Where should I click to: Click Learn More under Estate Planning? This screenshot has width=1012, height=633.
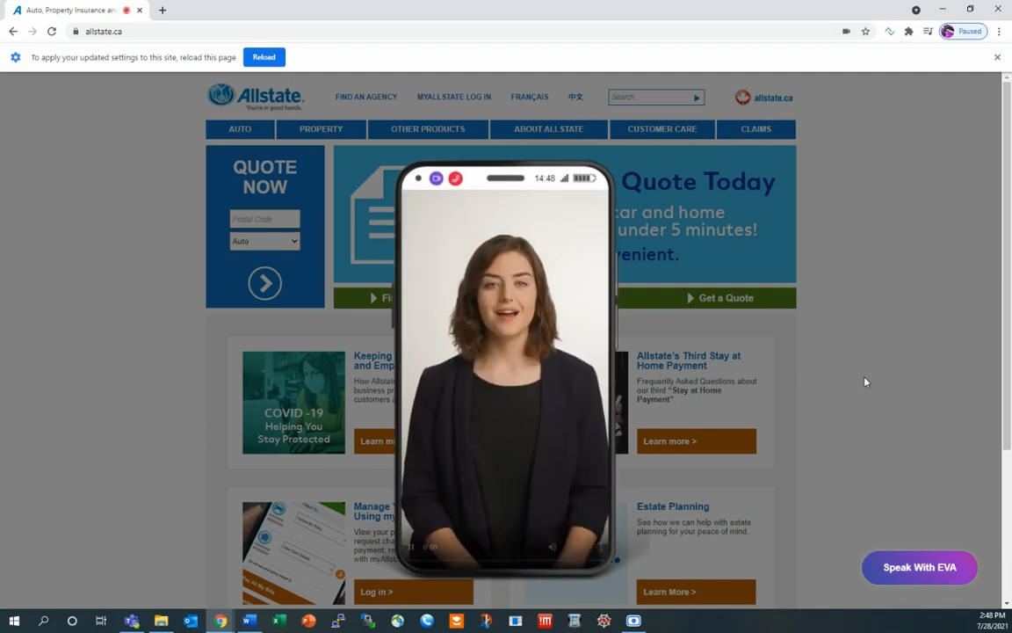tap(696, 592)
